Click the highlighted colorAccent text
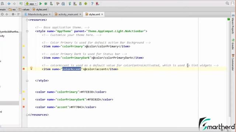Screen dimensions: 236x132 point(72,69)
